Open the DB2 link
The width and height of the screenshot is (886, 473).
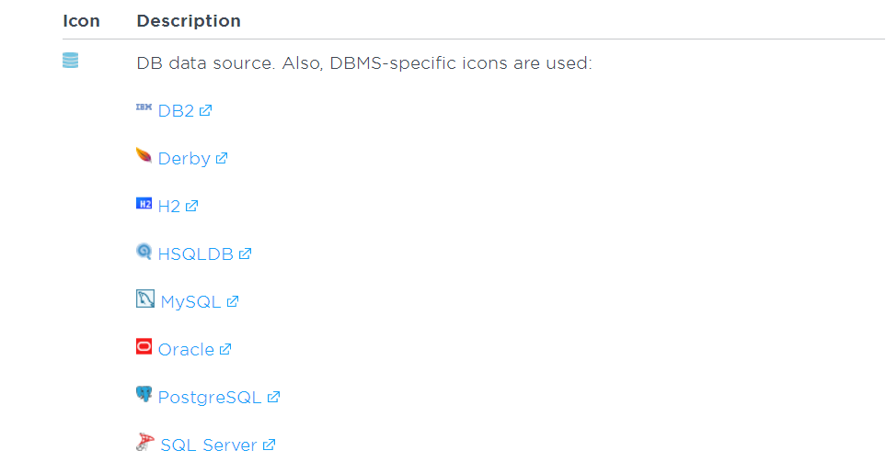point(176,111)
